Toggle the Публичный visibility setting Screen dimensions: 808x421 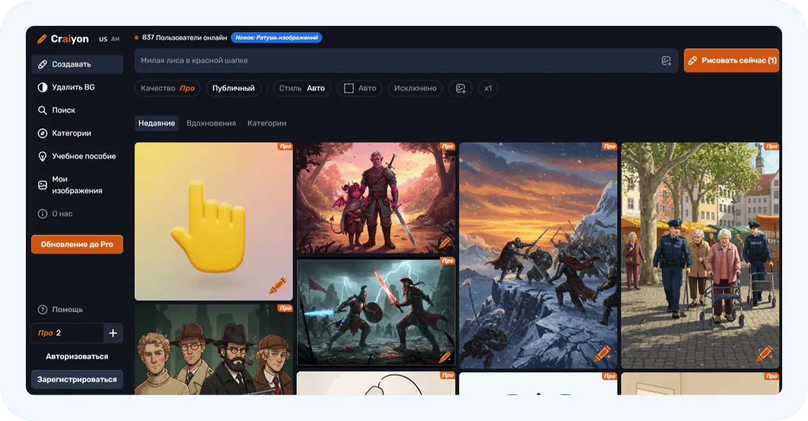pyautogui.click(x=233, y=88)
